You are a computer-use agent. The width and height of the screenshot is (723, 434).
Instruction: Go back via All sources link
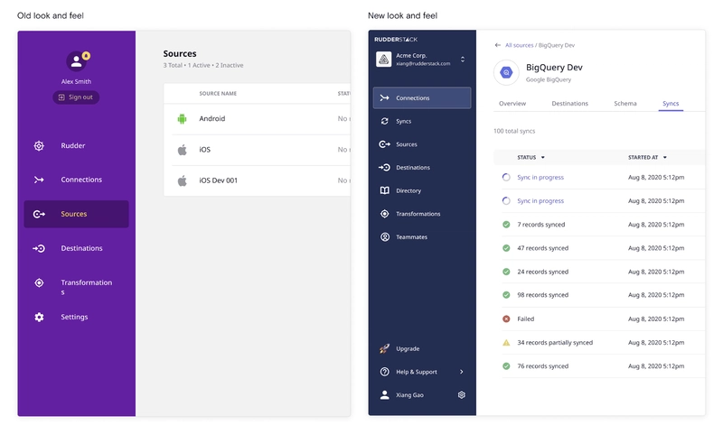coord(519,44)
